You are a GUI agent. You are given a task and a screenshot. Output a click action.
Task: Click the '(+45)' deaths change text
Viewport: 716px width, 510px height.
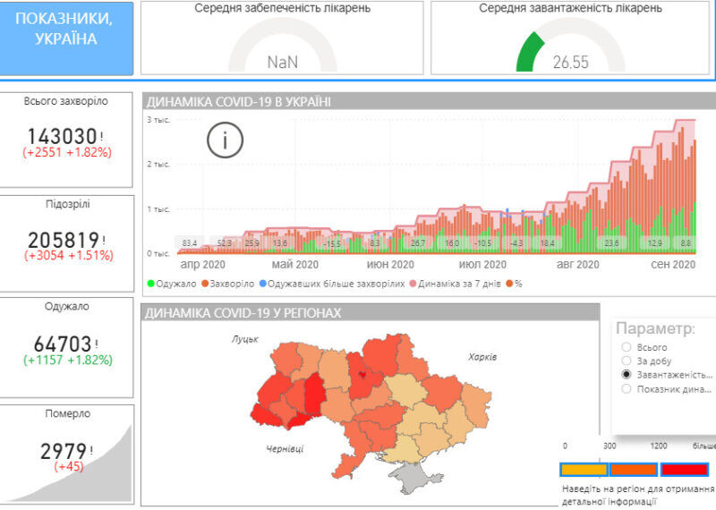pyautogui.click(x=69, y=467)
